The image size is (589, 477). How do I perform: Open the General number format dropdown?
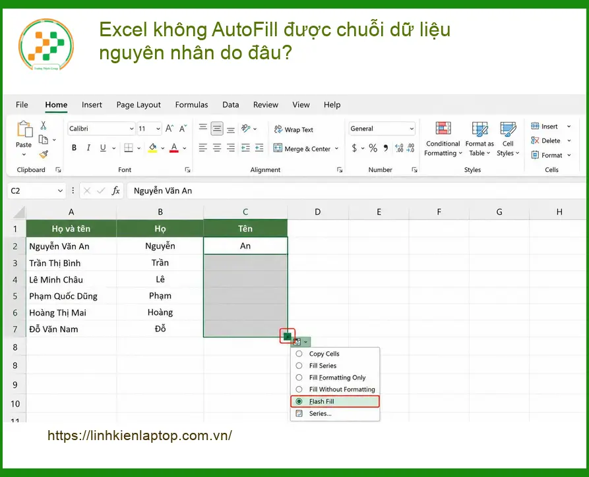412,128
